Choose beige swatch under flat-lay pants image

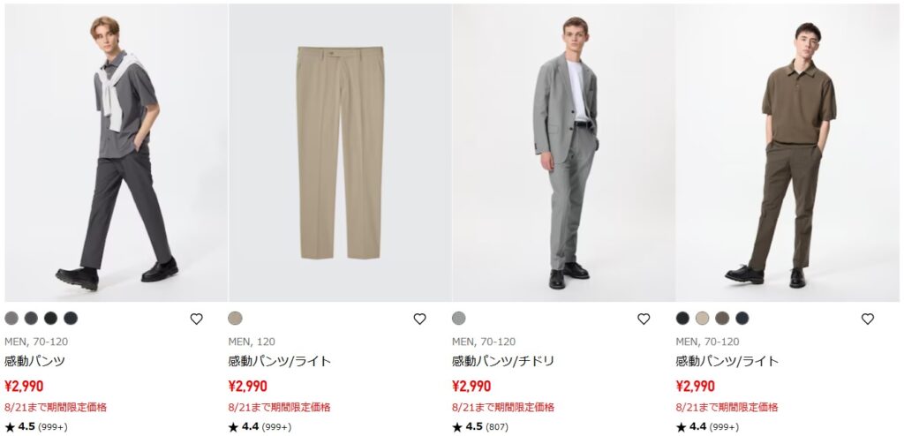click(235, 319)
